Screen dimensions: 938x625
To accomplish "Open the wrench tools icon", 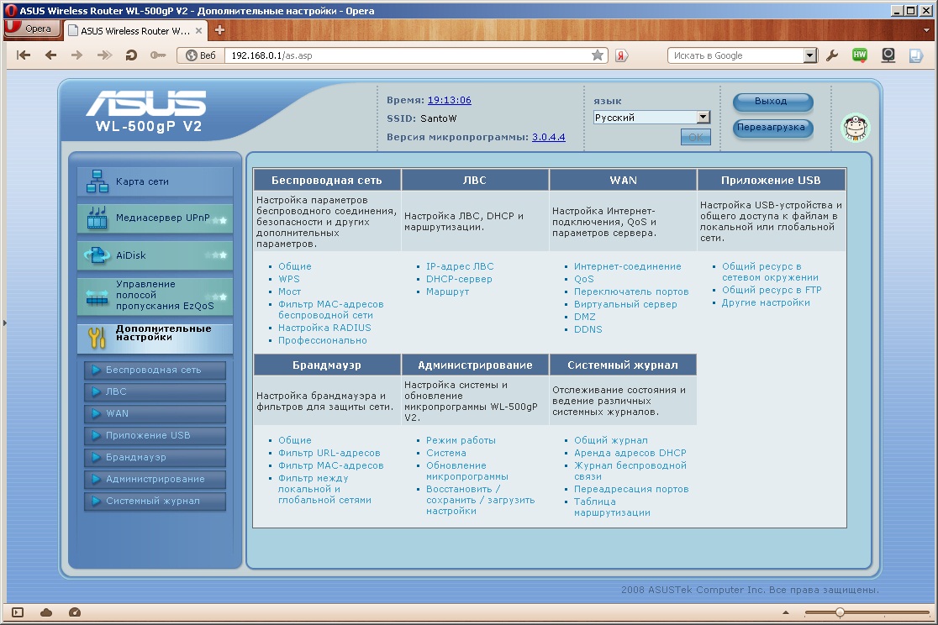I will pyautogui.click(x=832, y=55).
